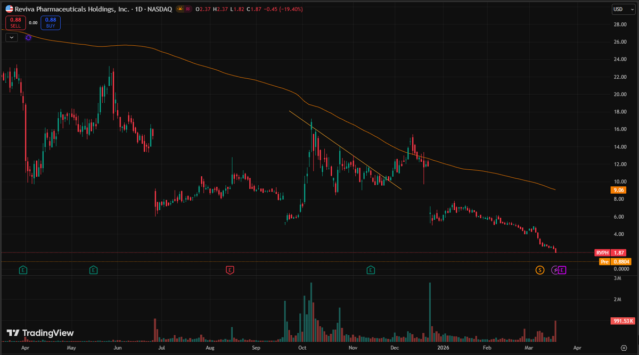
Task: Click the 2026 label on time axis
Action: coord(443,346)
